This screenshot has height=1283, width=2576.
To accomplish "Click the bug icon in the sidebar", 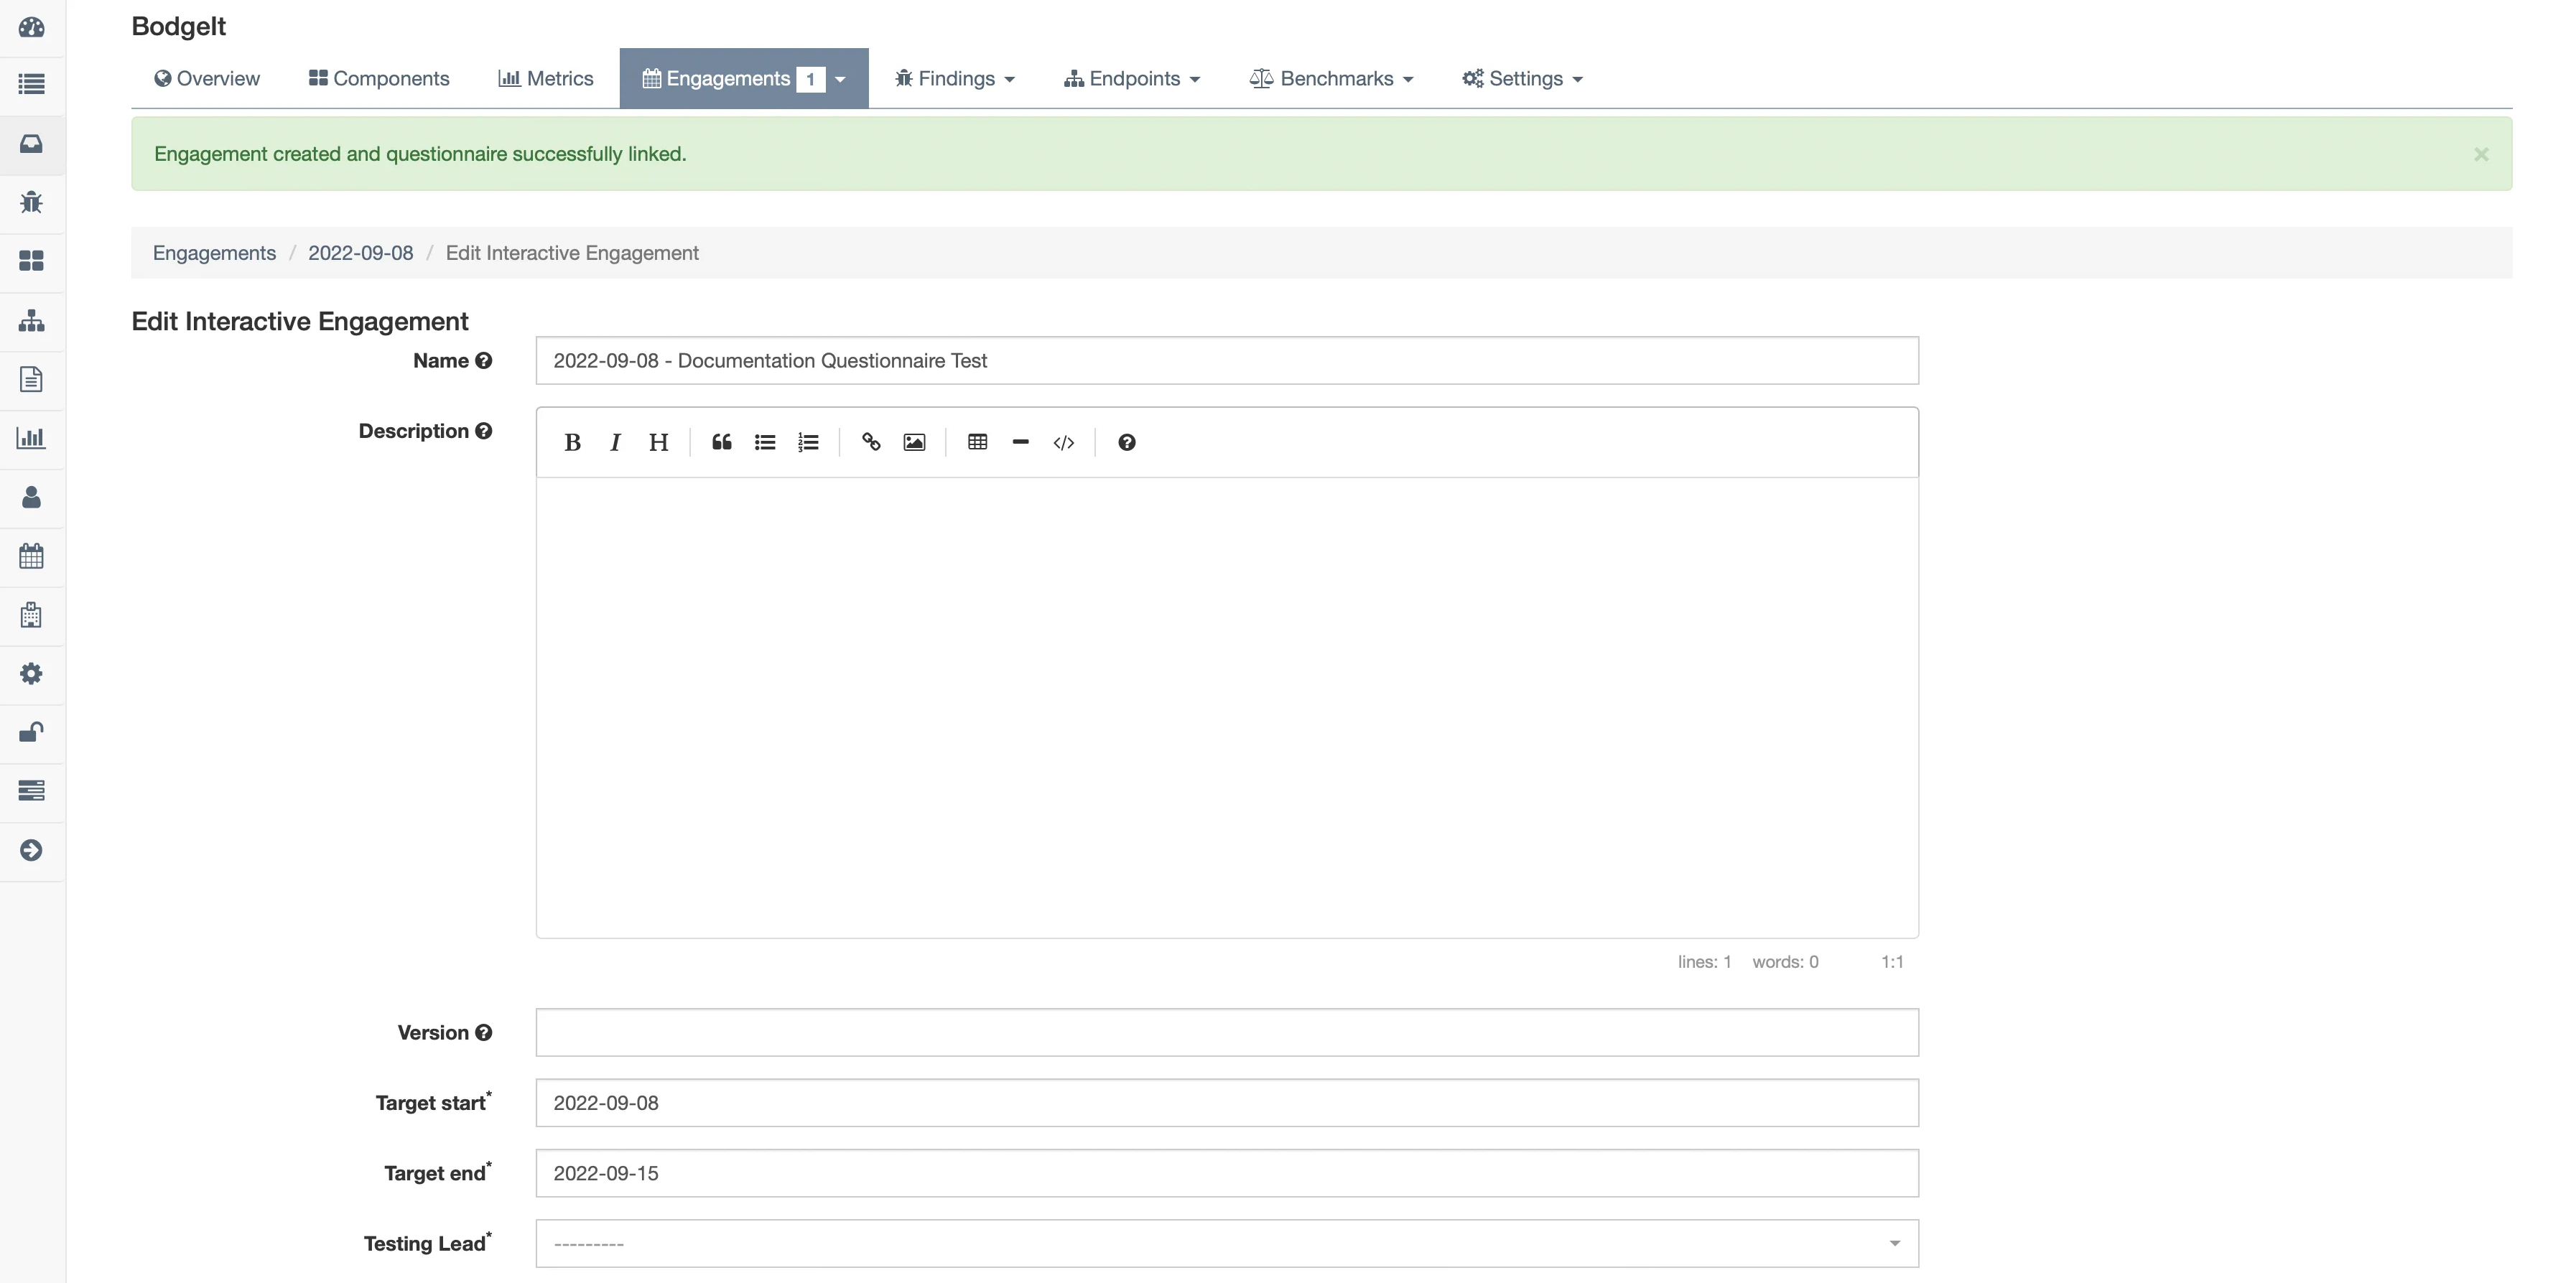I will [x=31, y=202].
